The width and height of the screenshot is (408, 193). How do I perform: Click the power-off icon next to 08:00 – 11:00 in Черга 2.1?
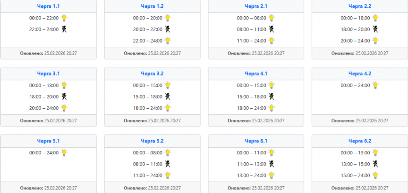272,29
